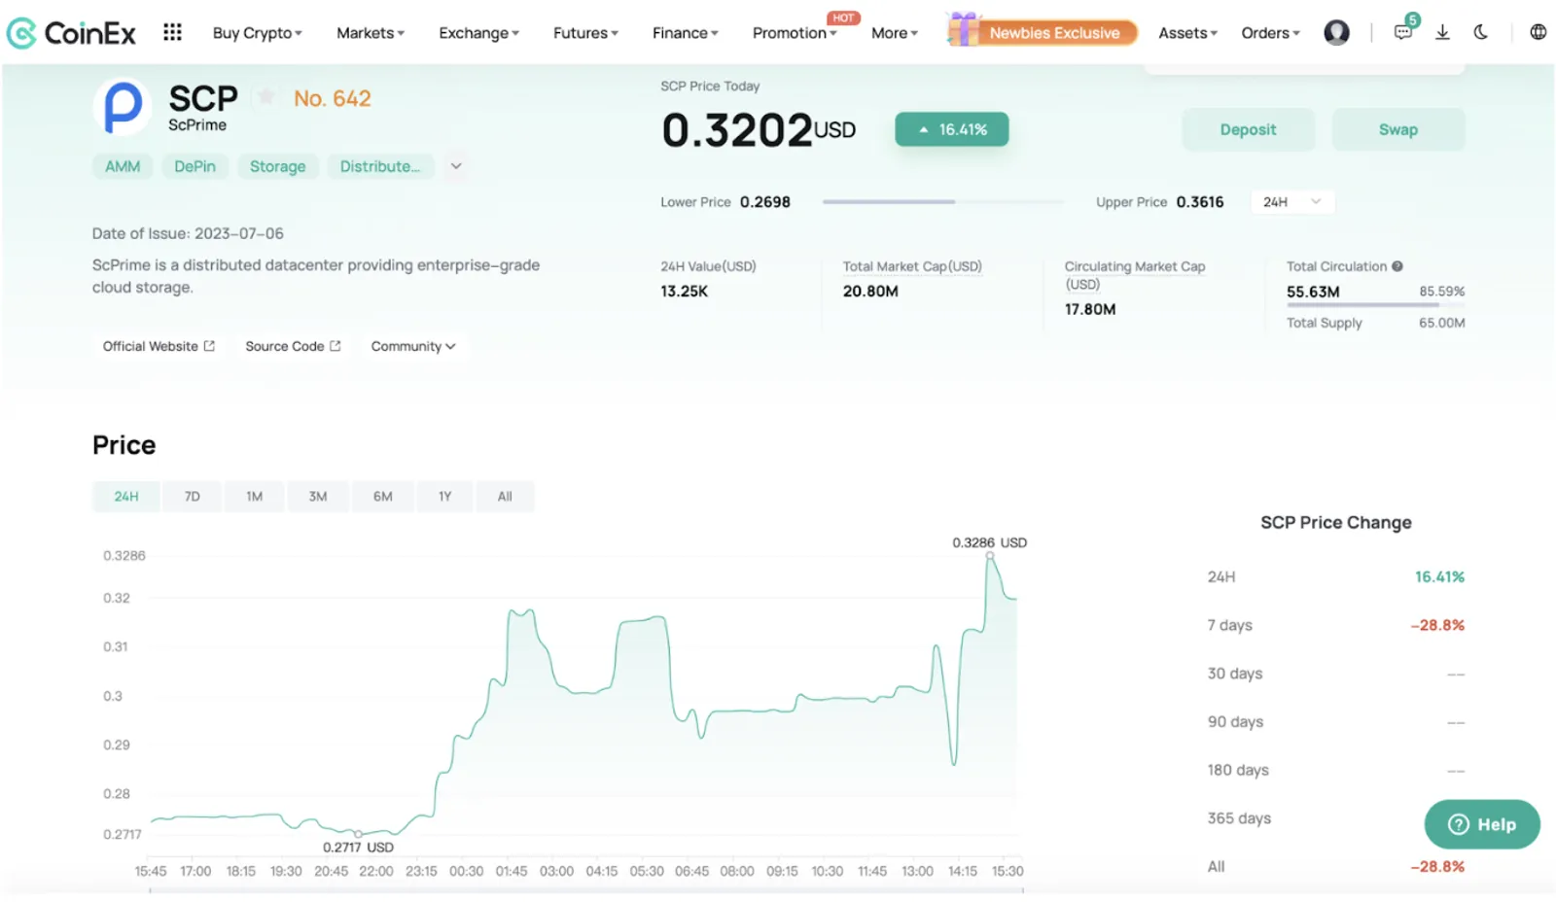Click the 0.2717 USD chart low marker
Image resolution: width=1556 pixels, height=902 pixels.
[358, 834]
